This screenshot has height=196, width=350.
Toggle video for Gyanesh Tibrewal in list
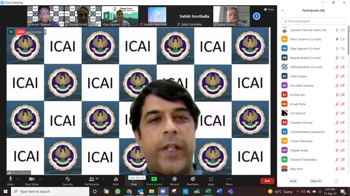[342, 30]
